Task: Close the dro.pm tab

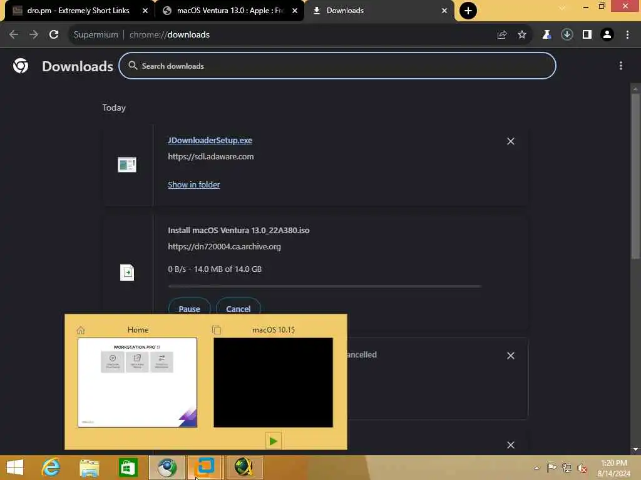Action: [145, 11]
